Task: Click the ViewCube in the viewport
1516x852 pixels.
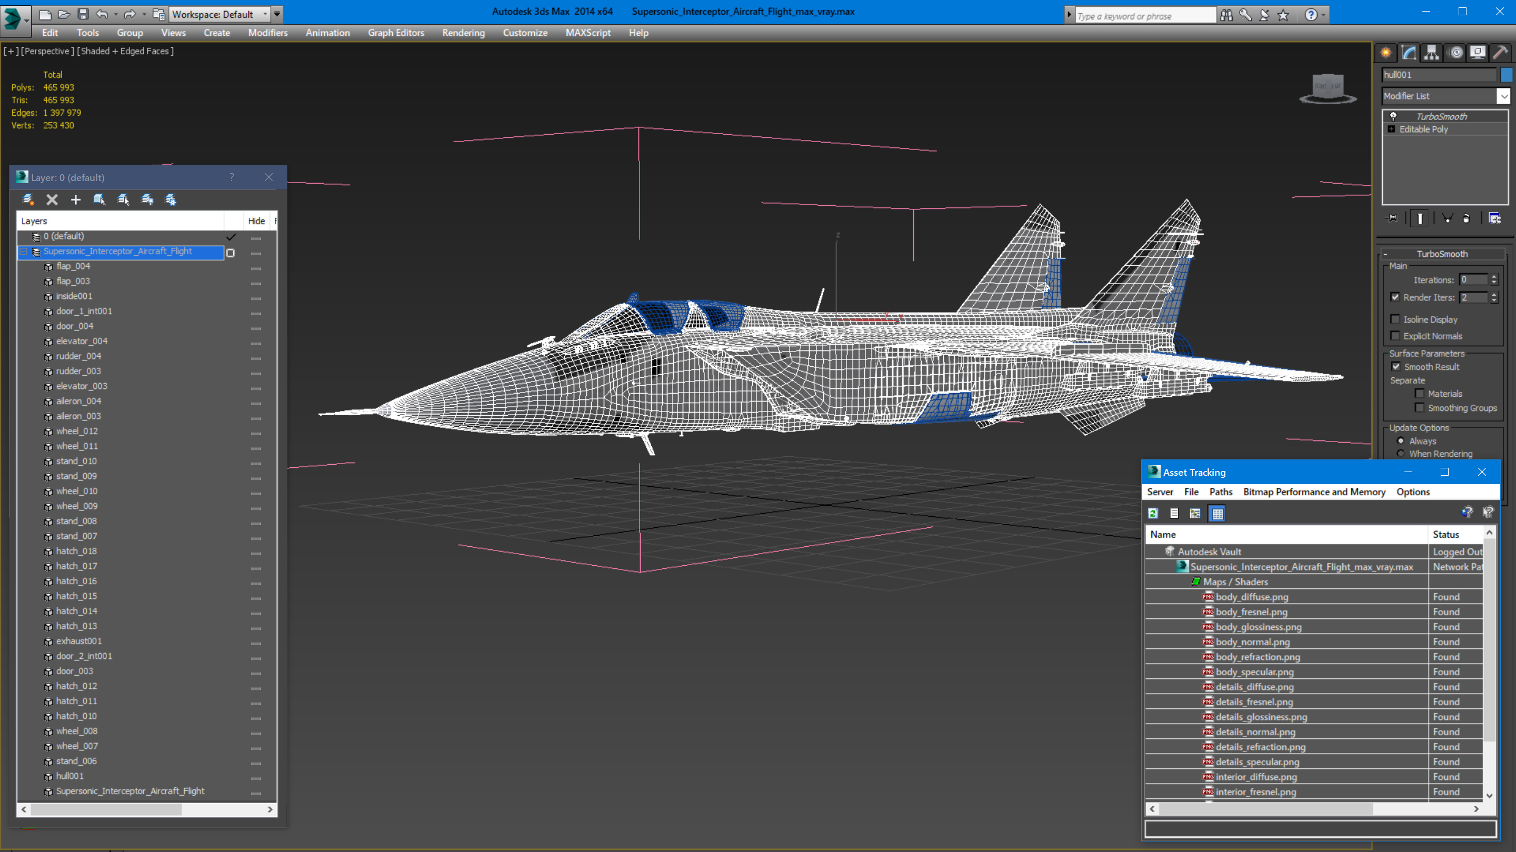Action: coord(1328,89)
